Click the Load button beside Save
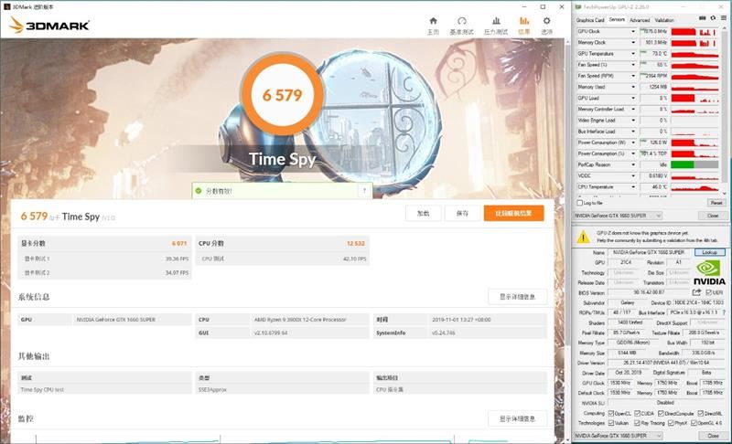Viewport: 732px width, 444px height. (x=424, y=214)
